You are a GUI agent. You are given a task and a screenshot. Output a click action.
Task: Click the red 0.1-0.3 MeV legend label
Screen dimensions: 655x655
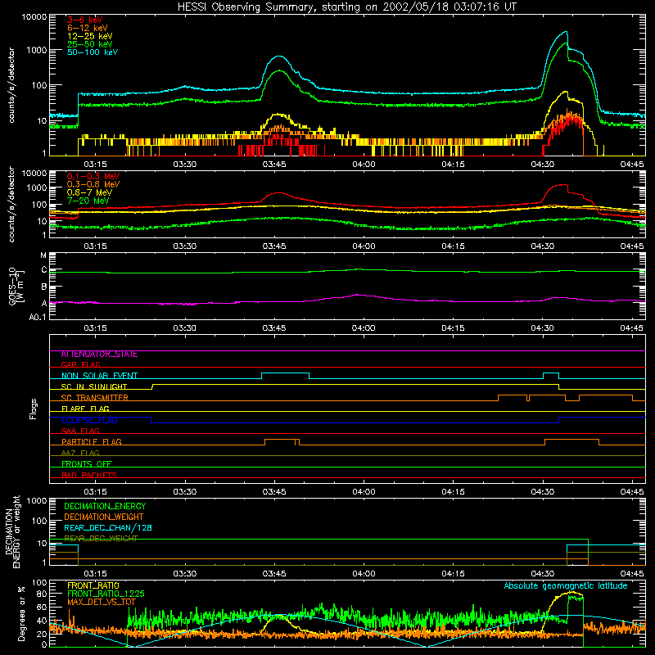pos(93,177)
